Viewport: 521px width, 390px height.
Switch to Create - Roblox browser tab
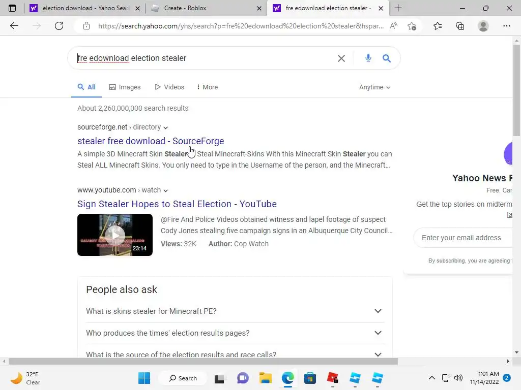point(206,8)
